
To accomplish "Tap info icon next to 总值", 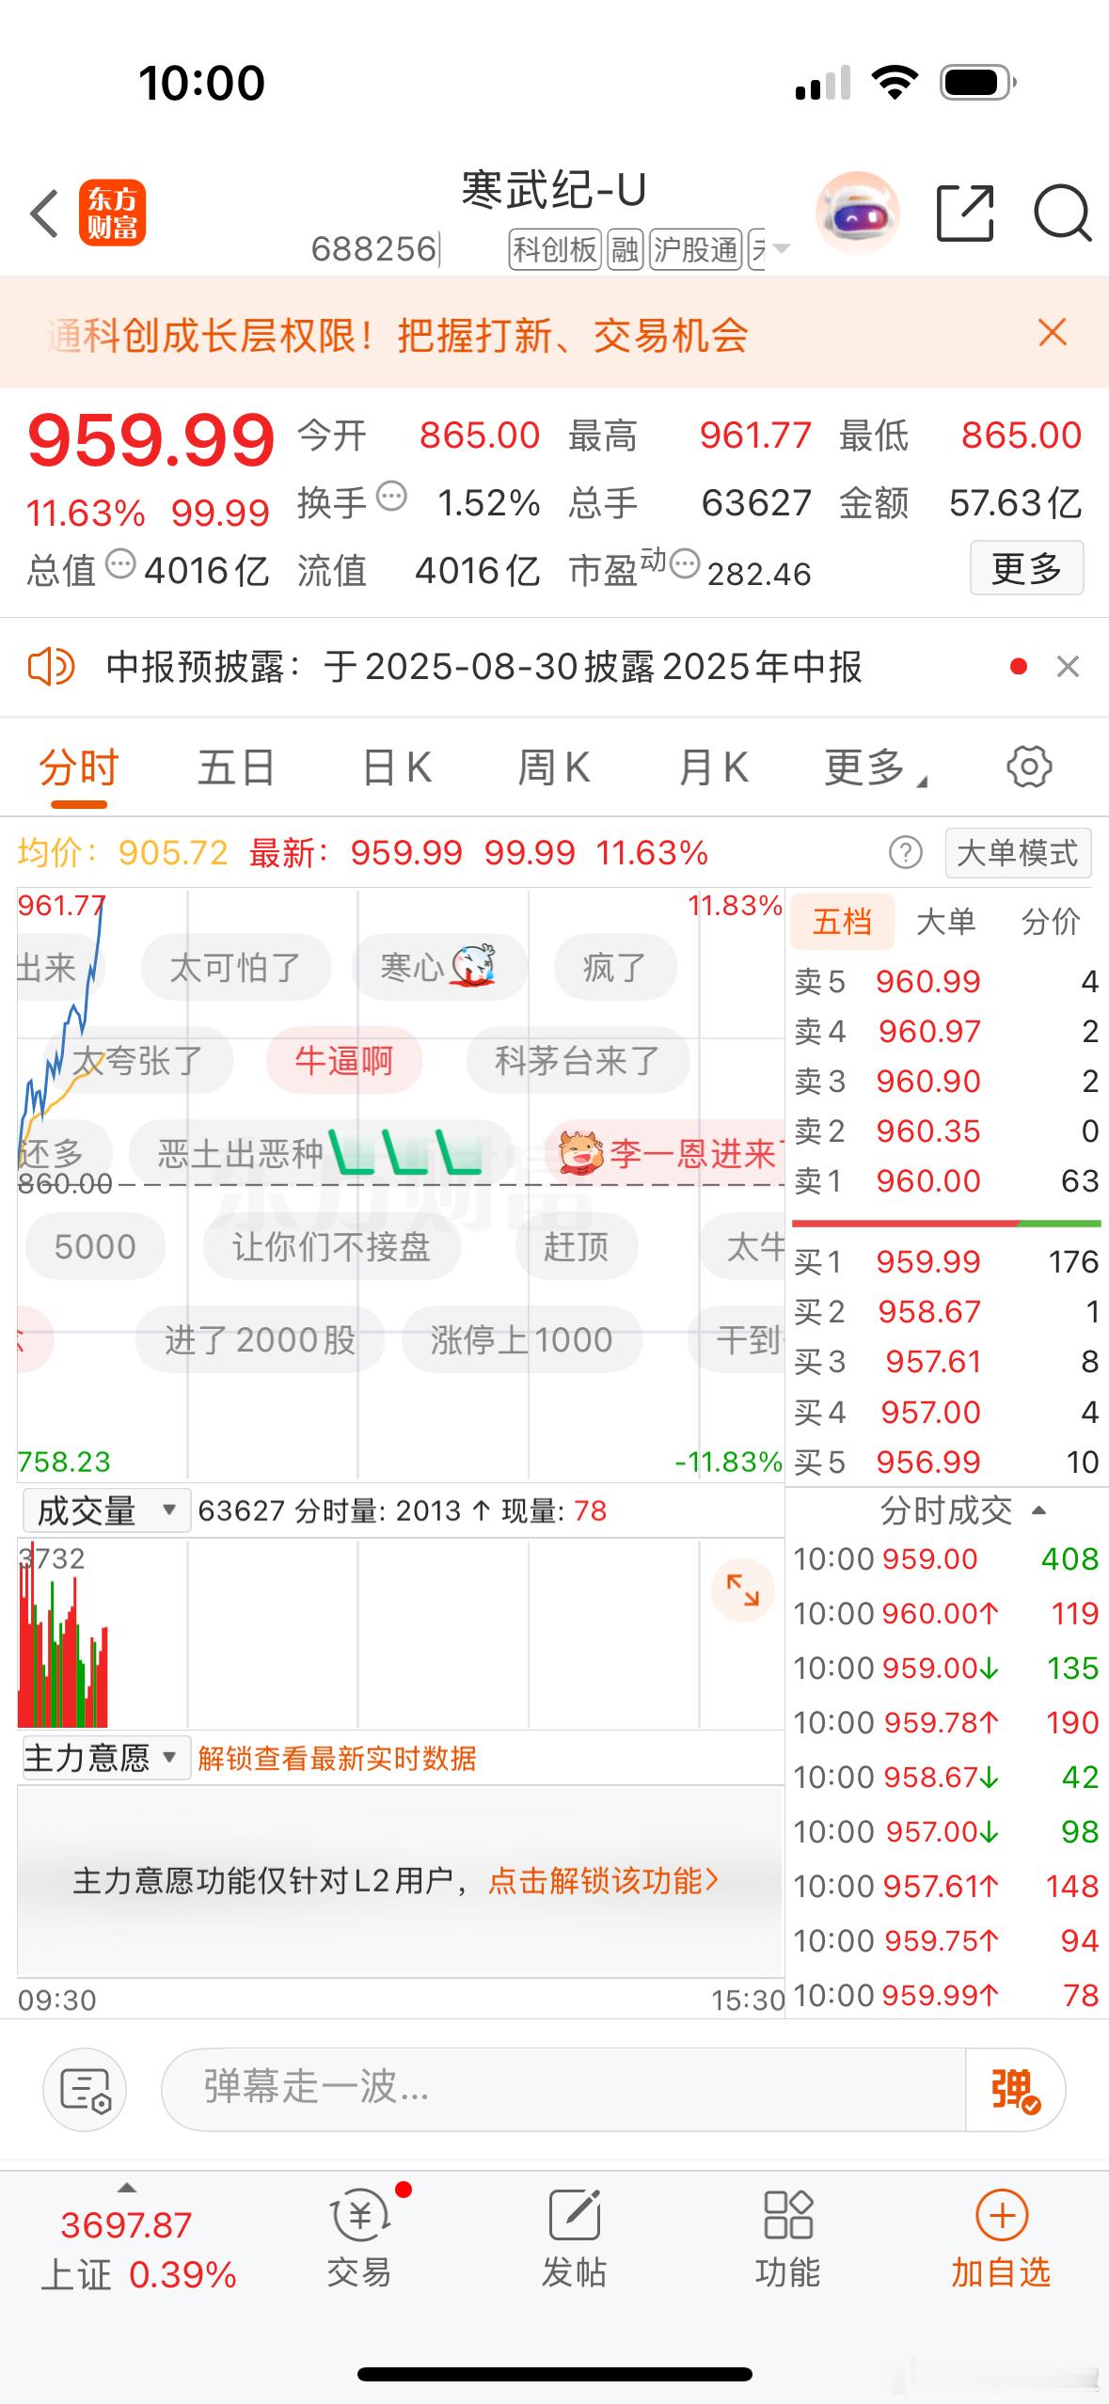I will (x=120, y=564).
